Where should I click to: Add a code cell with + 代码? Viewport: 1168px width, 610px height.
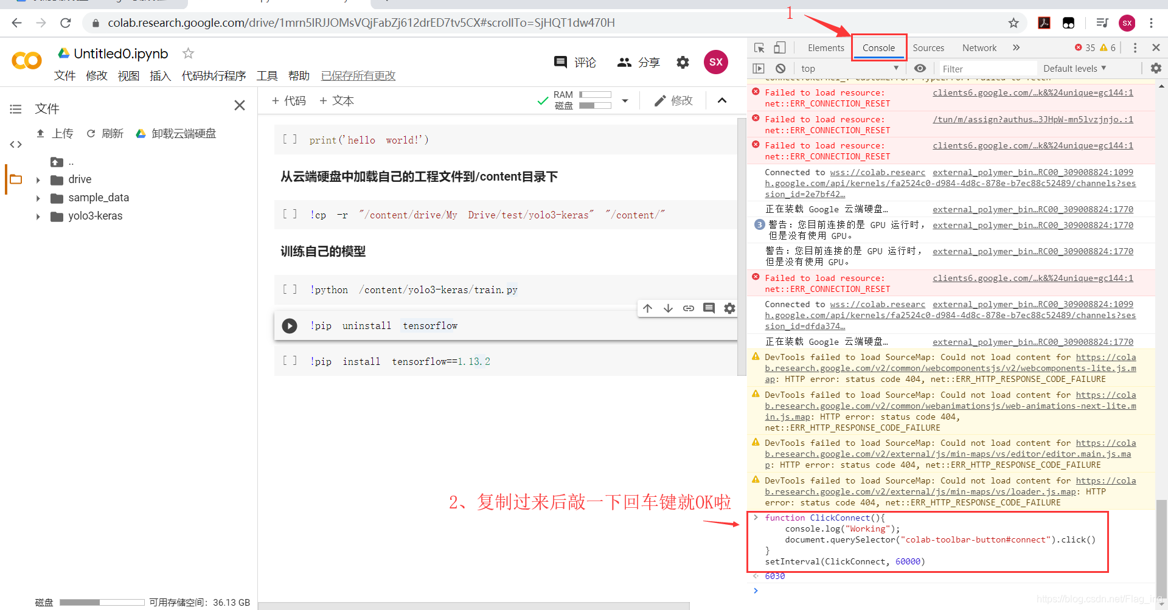click(289, 101)
